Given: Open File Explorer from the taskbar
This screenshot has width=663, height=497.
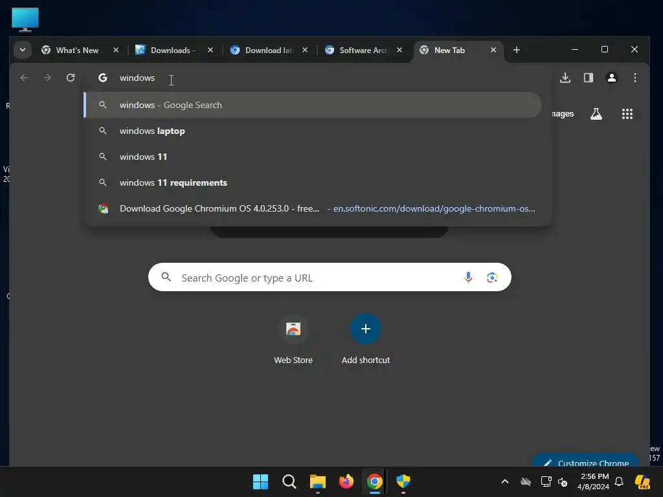Looking at the screenshot, I should (x=317, y=481).
